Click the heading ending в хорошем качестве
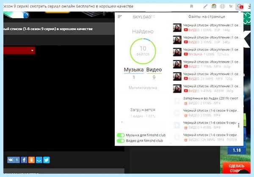Image resolution: width=254 pixels, height=177 pixels. point(48,29)
